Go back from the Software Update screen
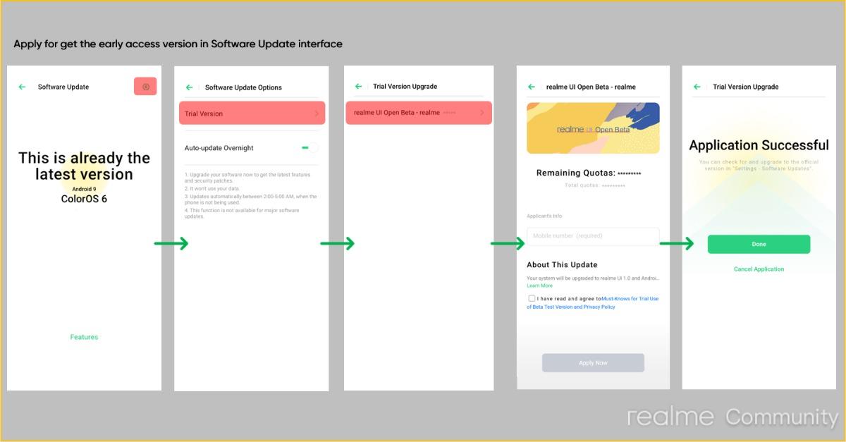Image resolution: width=846 pixels, height=442 pixels. [22, 87]
